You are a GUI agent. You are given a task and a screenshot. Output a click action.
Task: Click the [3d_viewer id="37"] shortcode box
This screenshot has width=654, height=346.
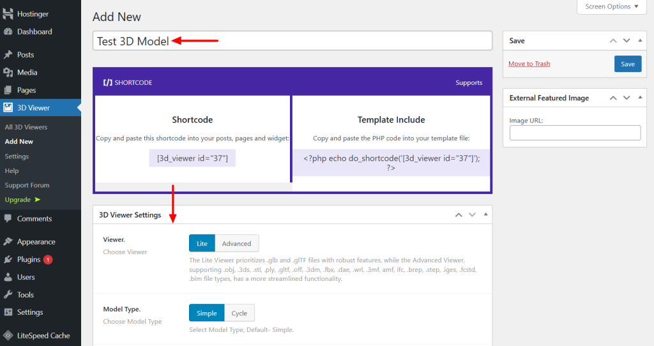click(x=192, y=158)
